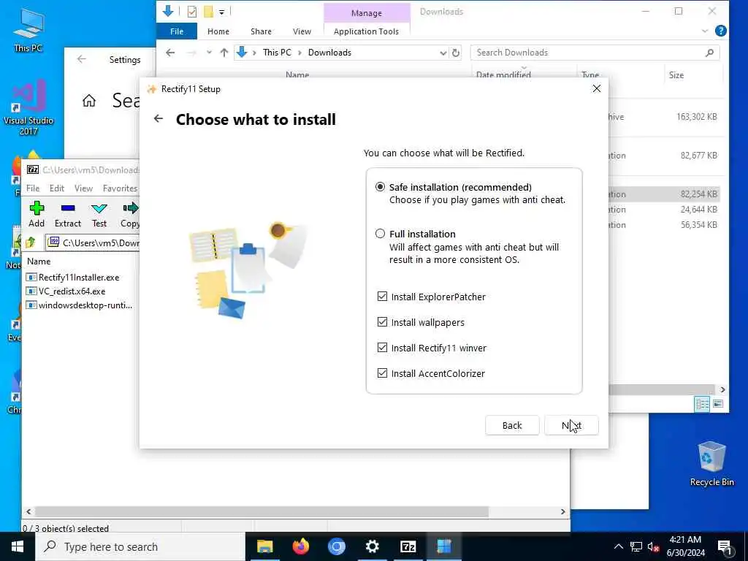Click Quick Access properties checkmark icon
This screenshot has height=561, width=748.
point(192,12)
